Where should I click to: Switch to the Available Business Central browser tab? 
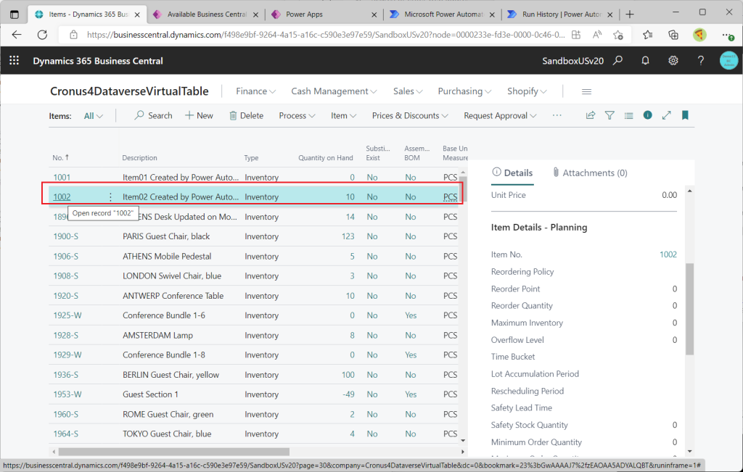click(205, 15)
